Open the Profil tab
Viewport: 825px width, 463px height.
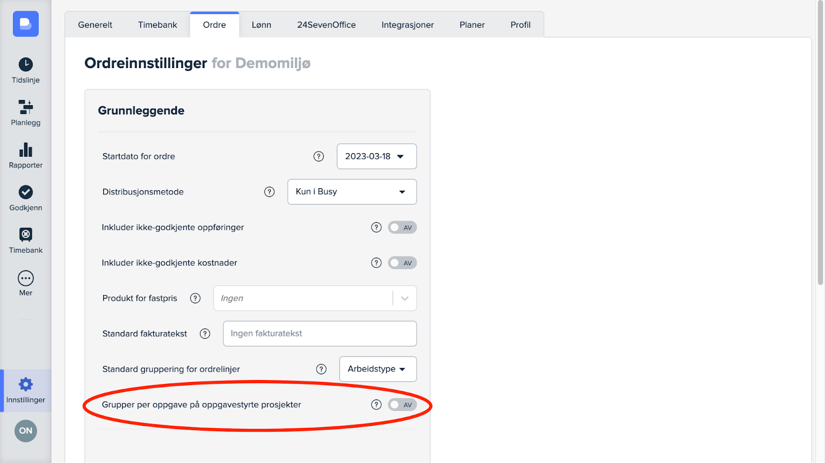520,25
